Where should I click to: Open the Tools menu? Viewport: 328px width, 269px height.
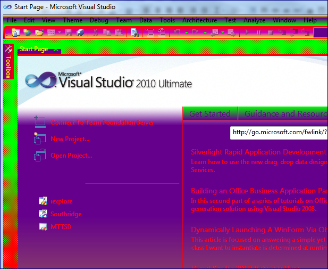(x=167, y=20)
